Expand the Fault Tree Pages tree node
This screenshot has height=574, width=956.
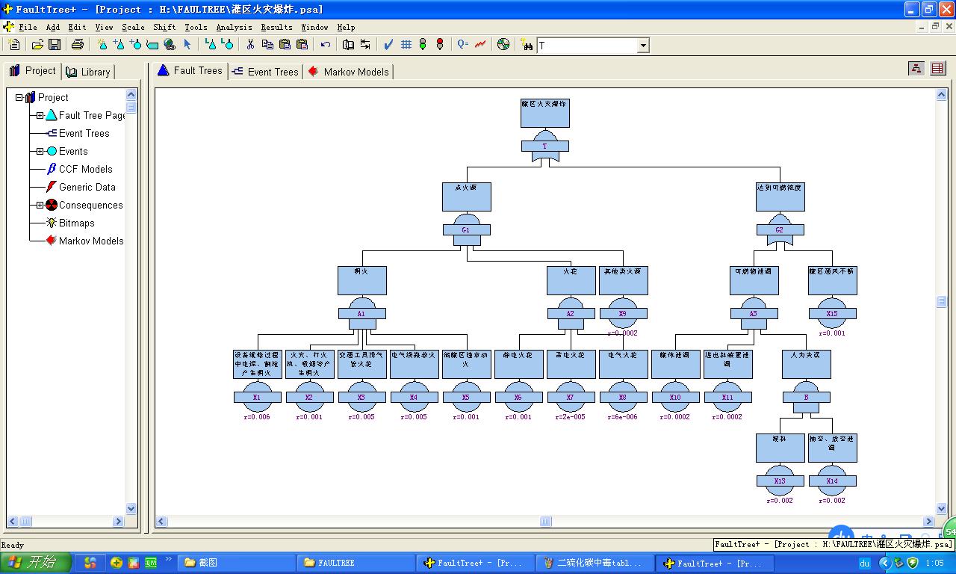[x=40, y=115]
